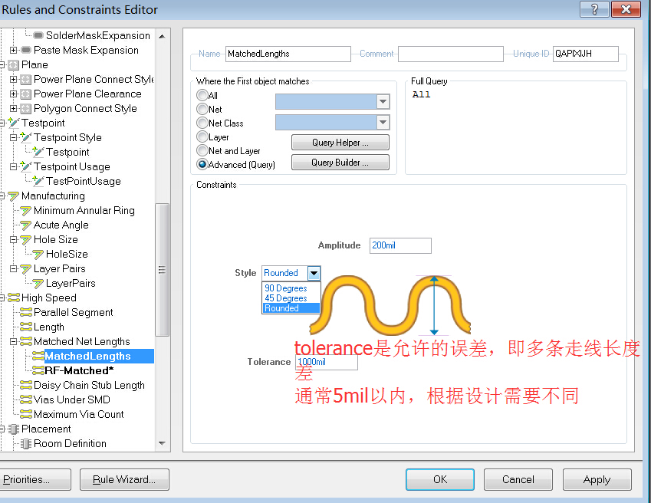Select the Net Class radio button
651x503 pixels.
pos(202,123)
